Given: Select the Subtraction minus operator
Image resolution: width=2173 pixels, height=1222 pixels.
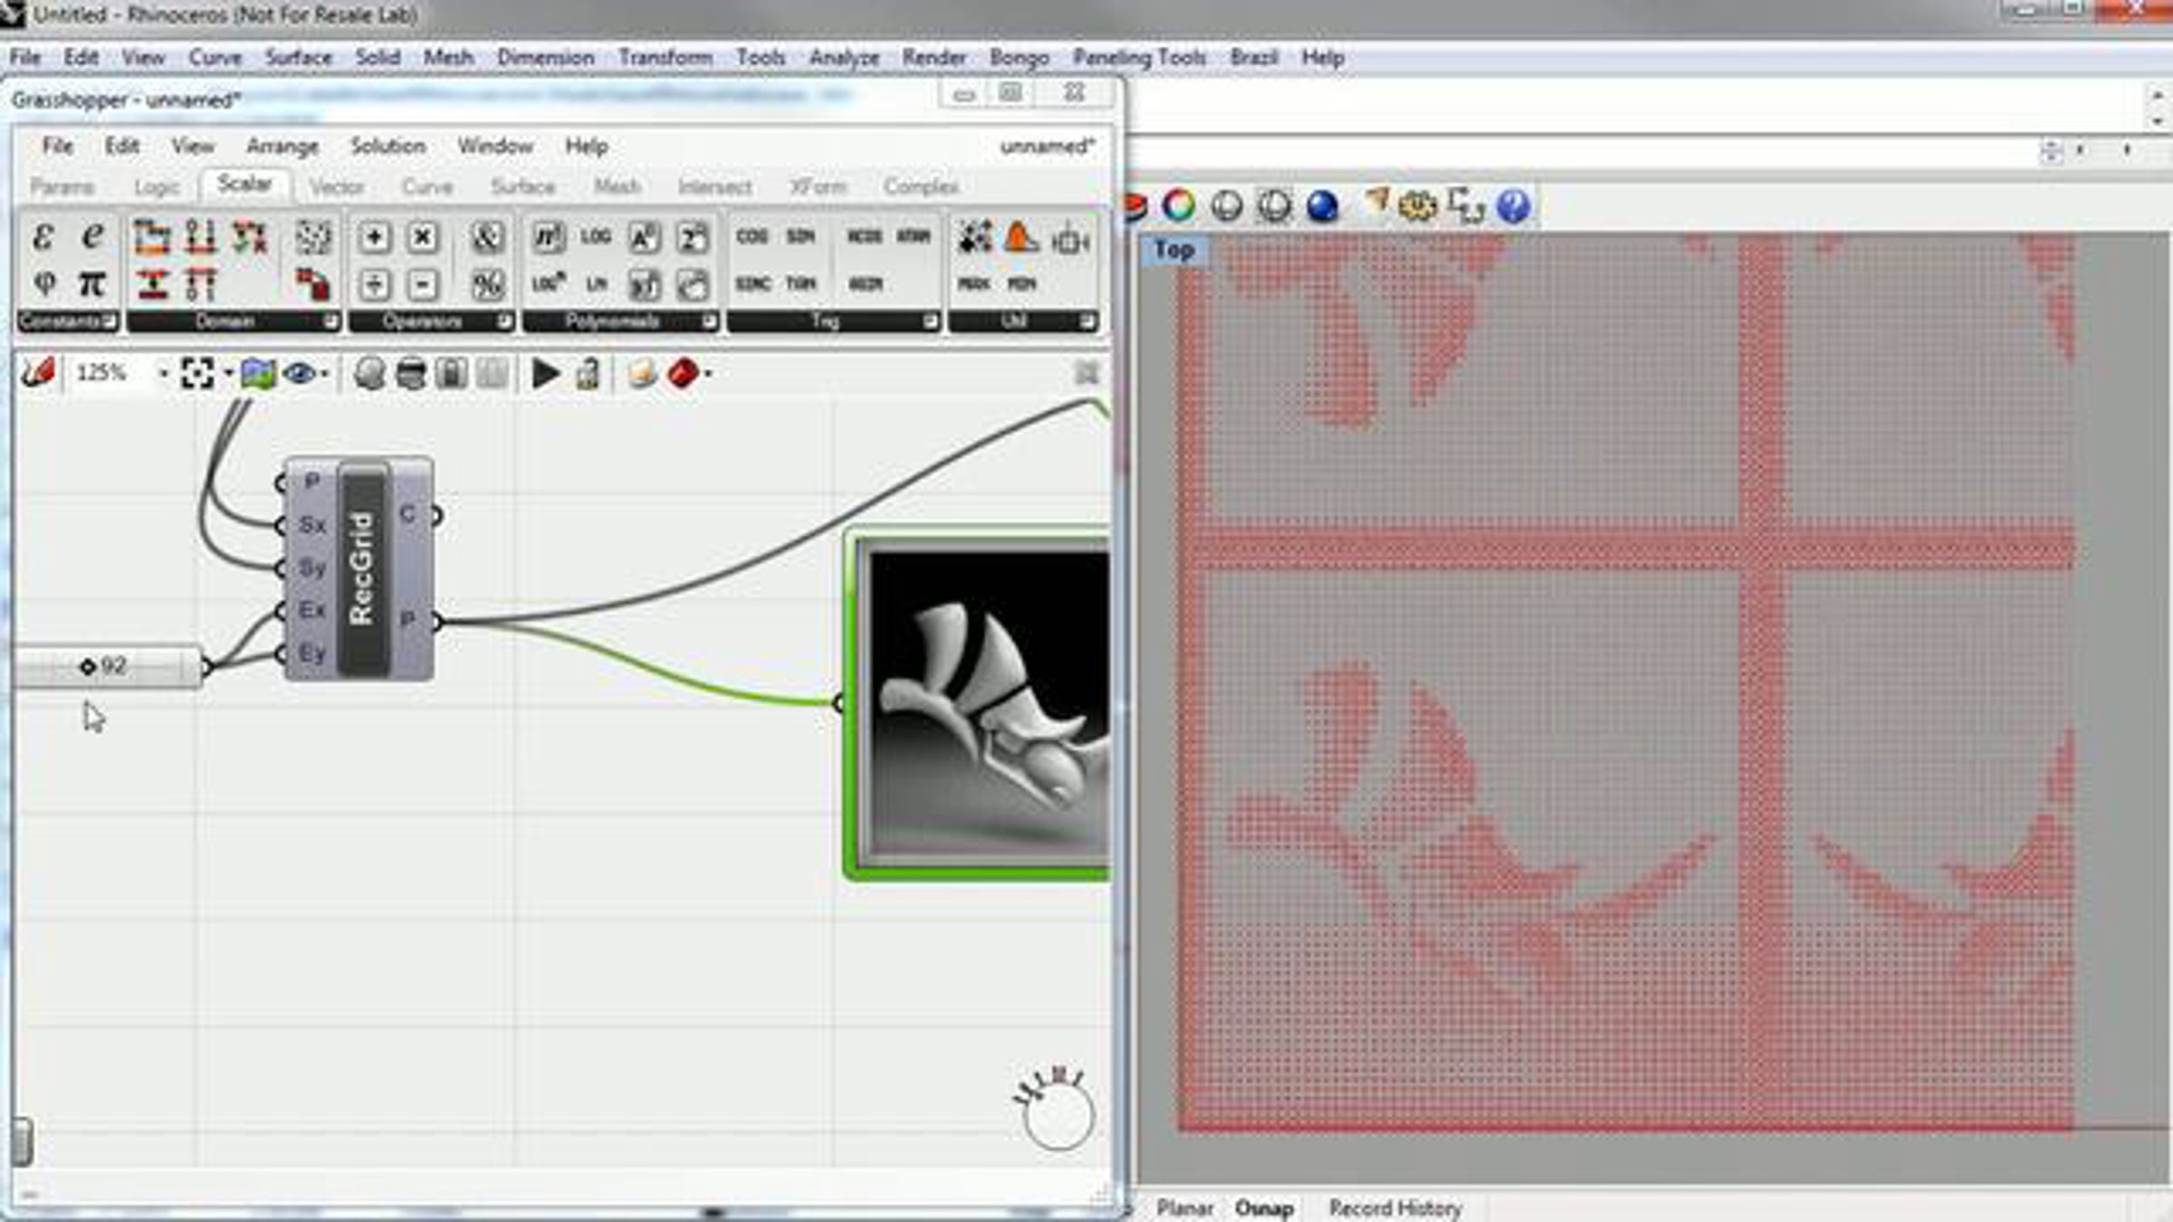Looking at the screenshot, I should point(422,285).
